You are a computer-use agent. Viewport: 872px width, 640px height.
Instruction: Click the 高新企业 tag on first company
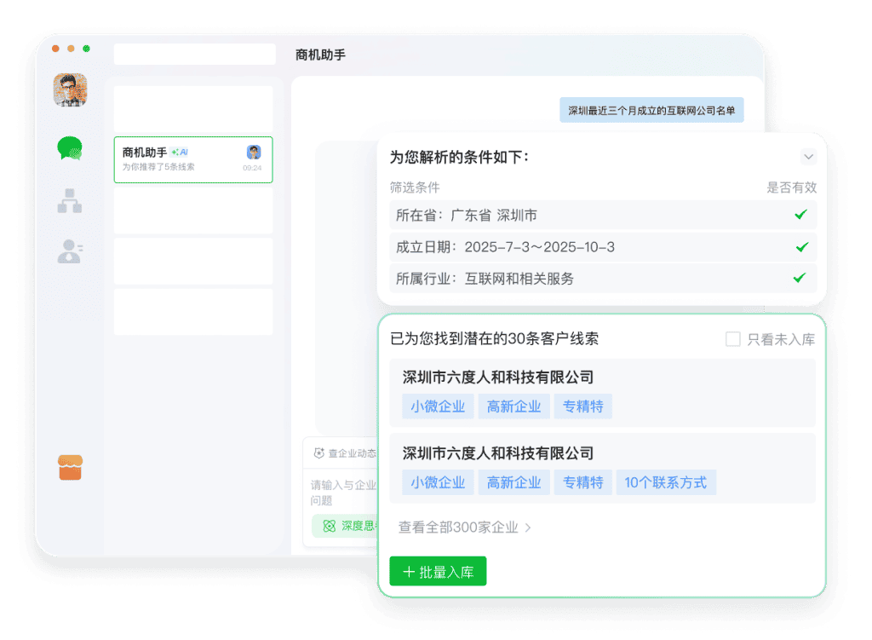(x=513, y=406)
